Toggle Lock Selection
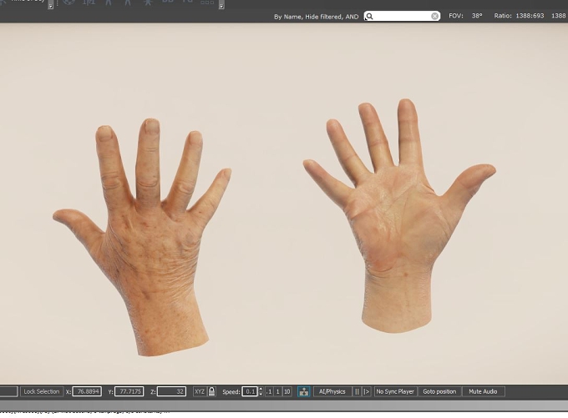The width and height of the screenshot is (568, 418). [41, 391]
